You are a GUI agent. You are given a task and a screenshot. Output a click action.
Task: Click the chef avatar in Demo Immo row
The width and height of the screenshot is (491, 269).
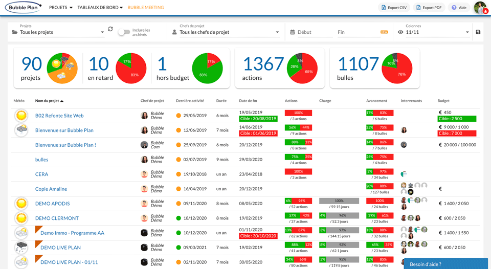(144, 233)
